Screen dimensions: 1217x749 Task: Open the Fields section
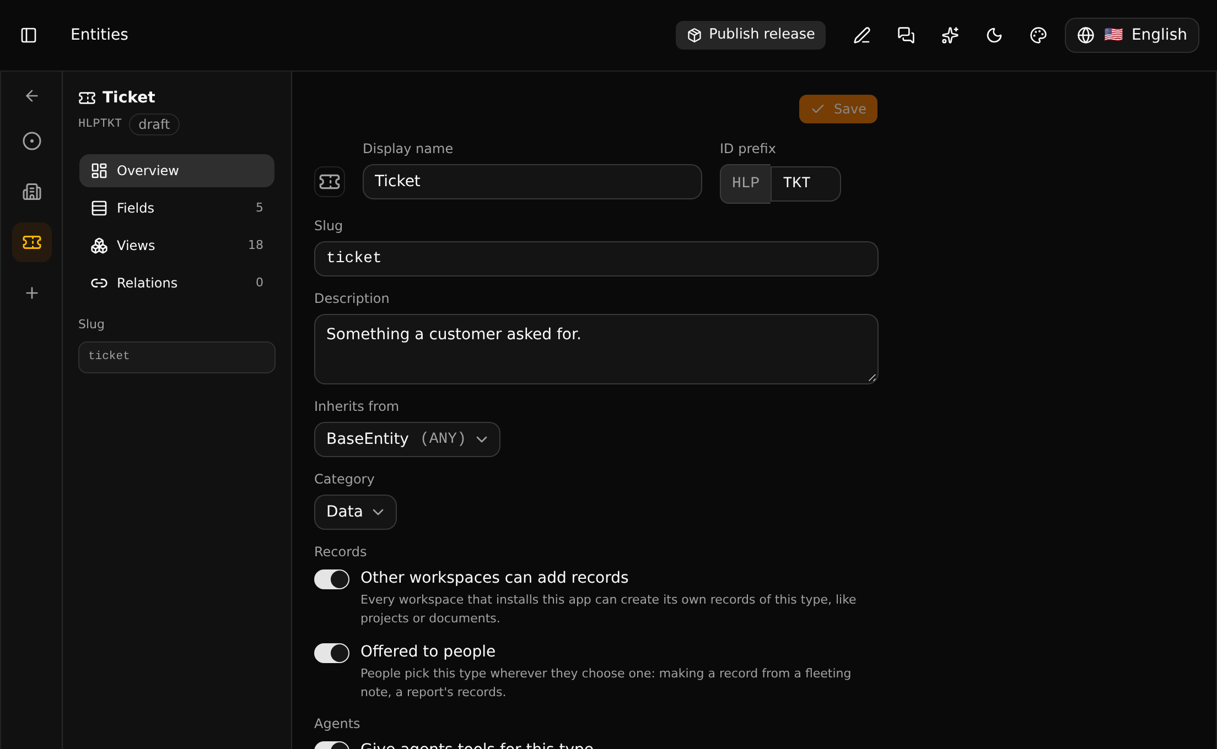click(x=176, y=208)
